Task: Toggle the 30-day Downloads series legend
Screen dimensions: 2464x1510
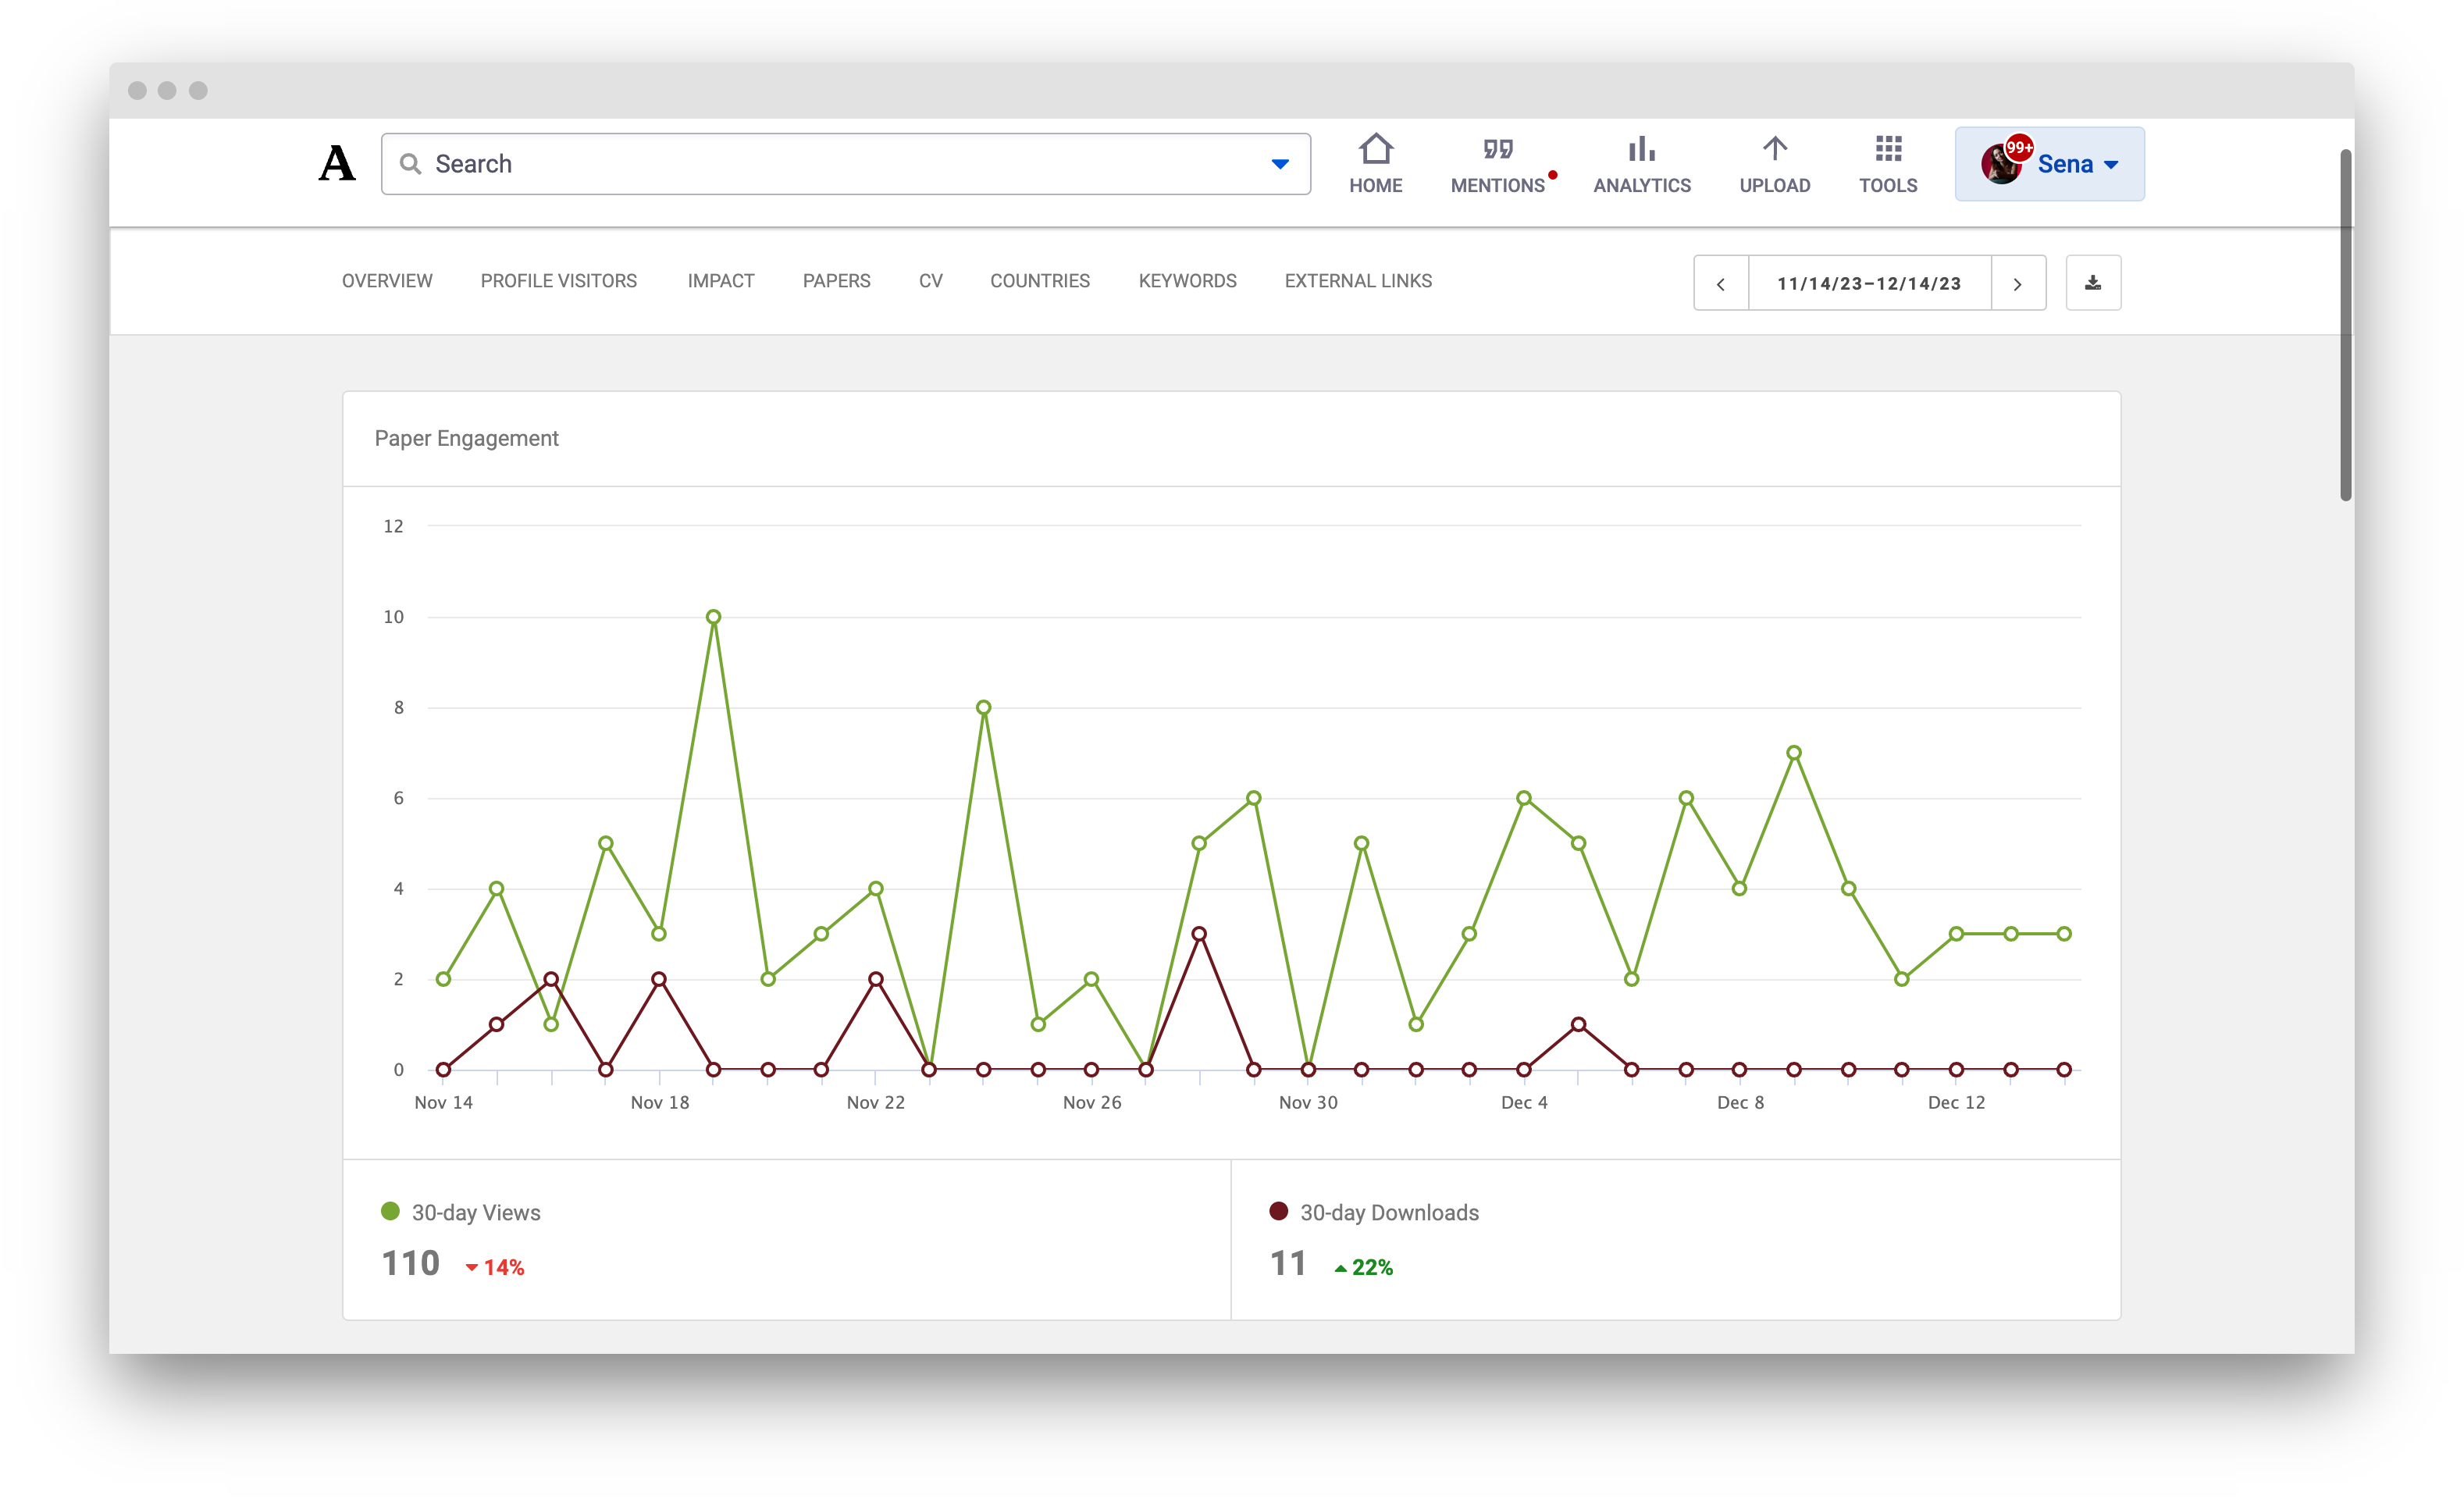Action: click(x=1374, y=1212)
